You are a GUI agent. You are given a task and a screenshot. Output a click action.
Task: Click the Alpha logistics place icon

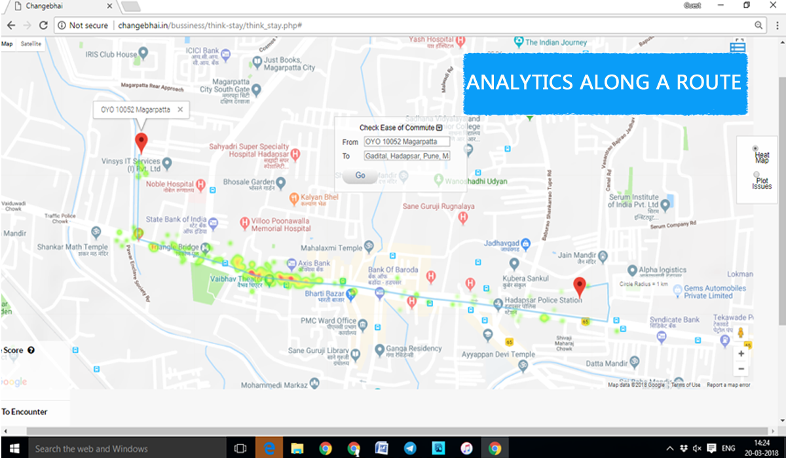pos(632,270)
